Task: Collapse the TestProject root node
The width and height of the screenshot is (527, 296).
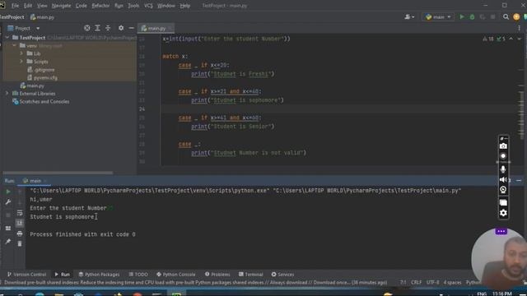Action: 7,38
